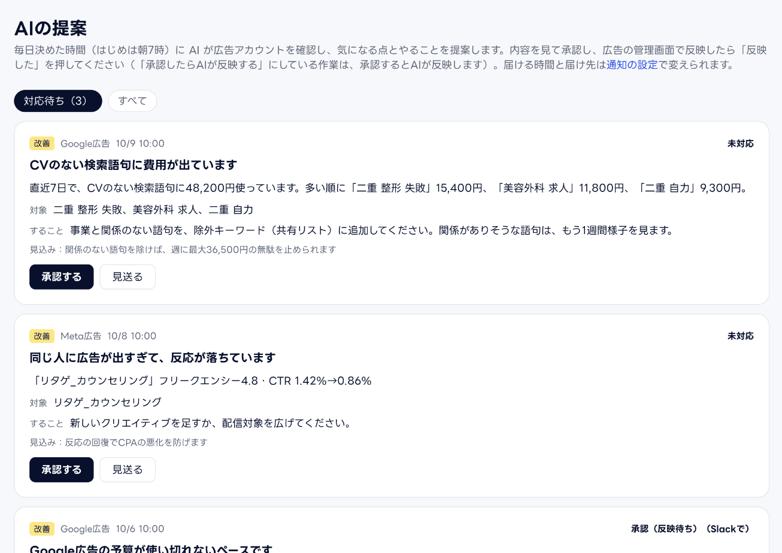Click the Google広告 10/6 10:00 timestamp
The width and height of the screenshot is (782, 553).
113,529
